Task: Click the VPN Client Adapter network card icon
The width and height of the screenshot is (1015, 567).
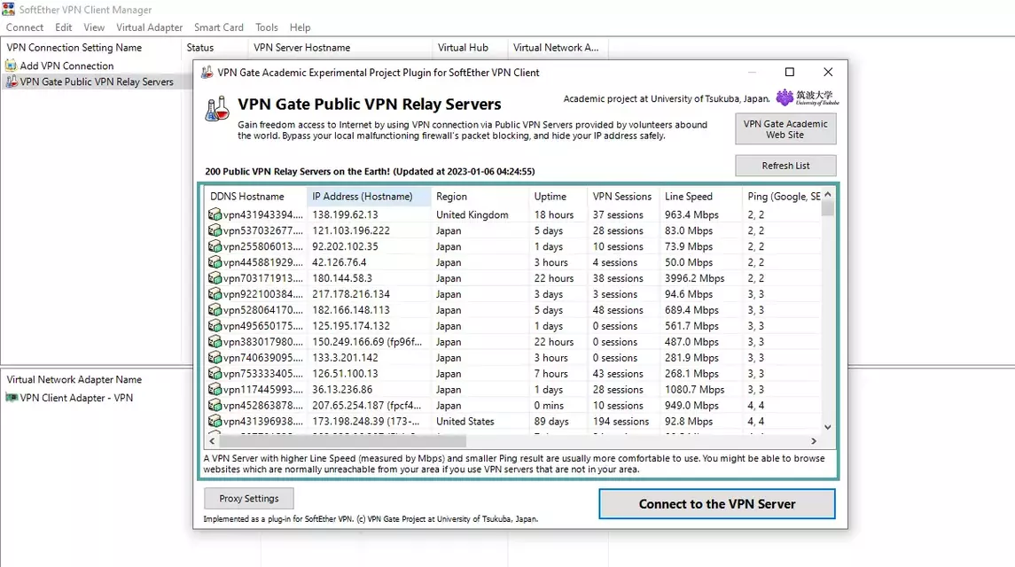Action: point(12,398)
